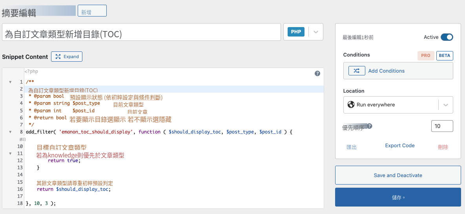Screen dimensions: 465x214
Task: Click the blue 儲存 save button
Action: pos(398,197)
